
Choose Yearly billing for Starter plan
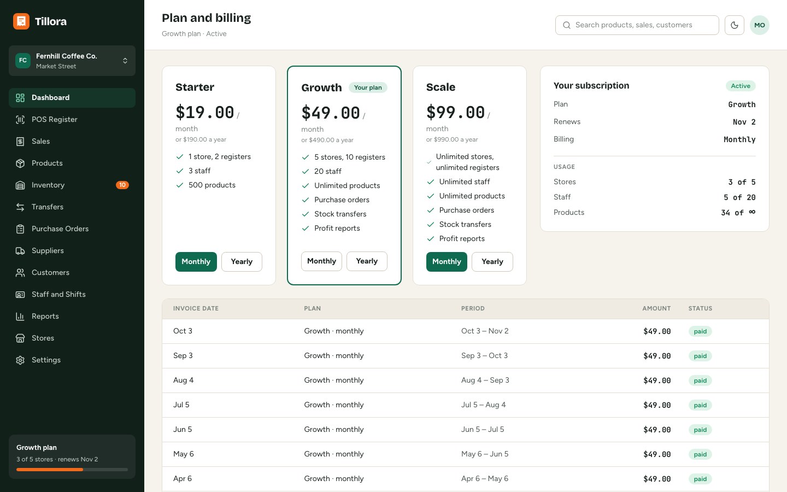[242, 262]
